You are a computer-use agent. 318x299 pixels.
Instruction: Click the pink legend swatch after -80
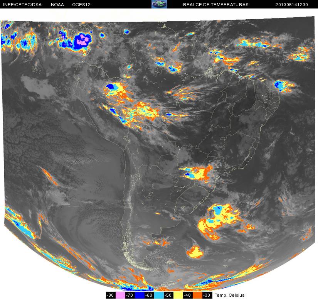coord(120,295)
